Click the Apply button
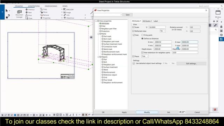This screenshot has width=224, height=126. [124, 112]
